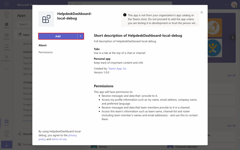The width and height of the screenshot is (240, 150).
Task: Select the Permissions section in sidebar
Action: (x=46, y=52)
